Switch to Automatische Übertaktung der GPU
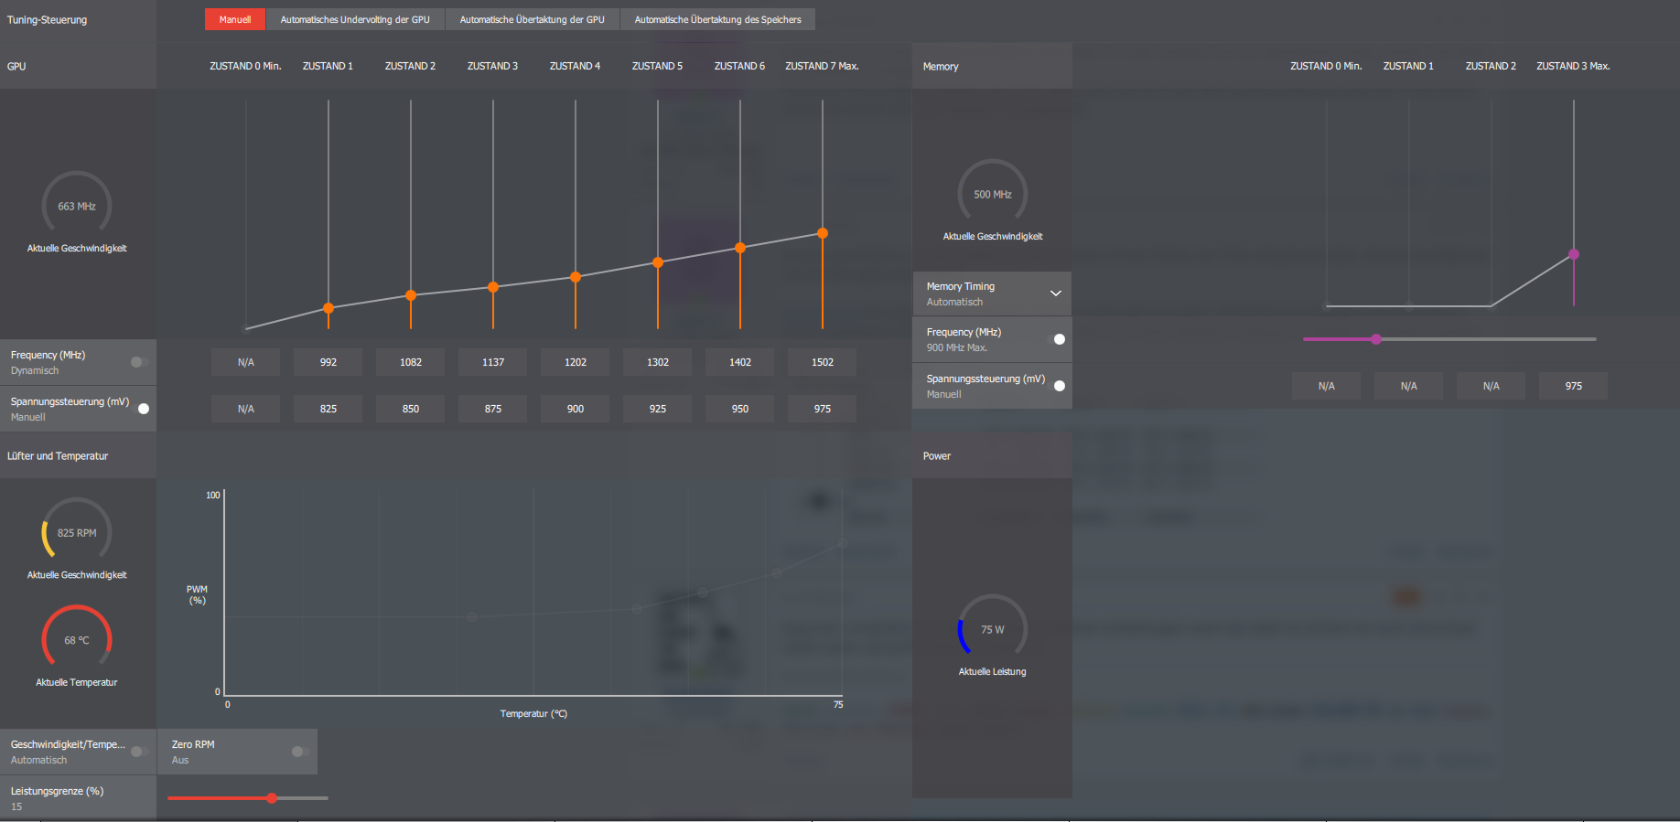 (x=532, y=19)
